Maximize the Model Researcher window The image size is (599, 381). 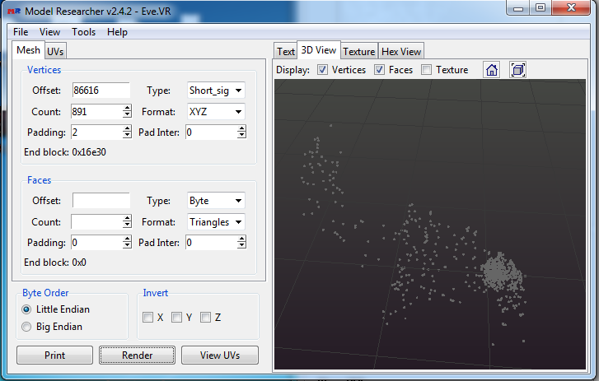(541, 7)
